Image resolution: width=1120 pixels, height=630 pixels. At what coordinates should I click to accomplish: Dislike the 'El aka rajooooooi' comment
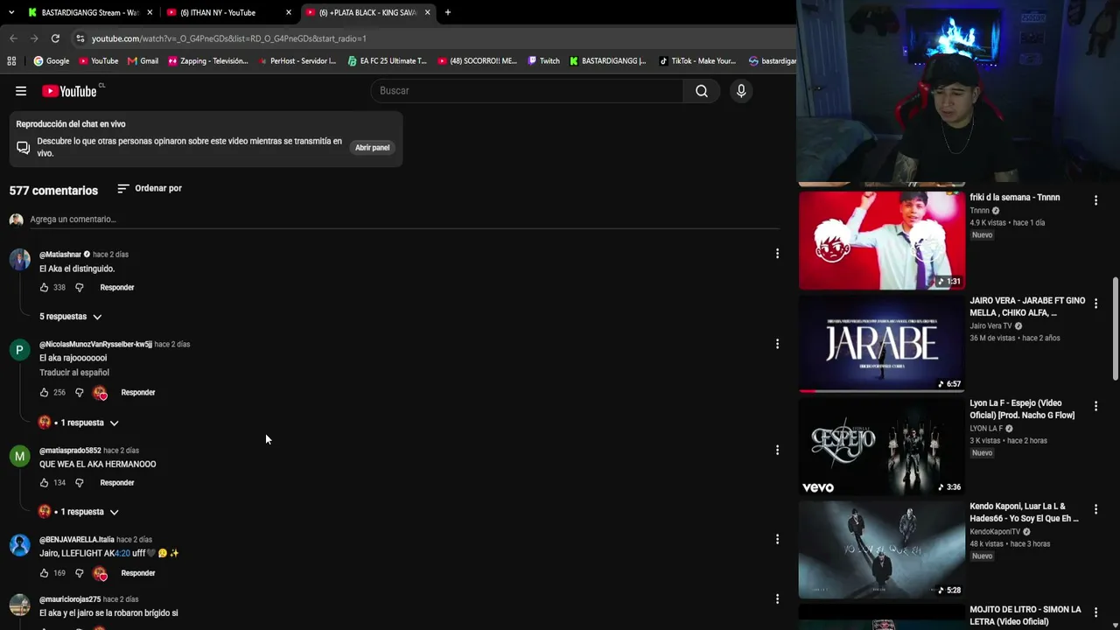[x=79, y=393]
